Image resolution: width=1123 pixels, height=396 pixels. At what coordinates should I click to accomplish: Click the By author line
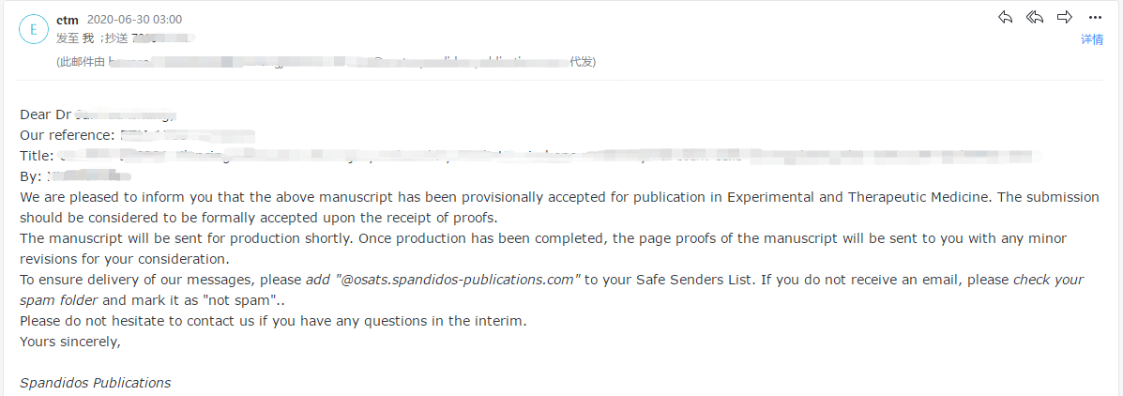(75, 176)
